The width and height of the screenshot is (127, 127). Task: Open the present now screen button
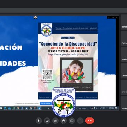(72, 121)
